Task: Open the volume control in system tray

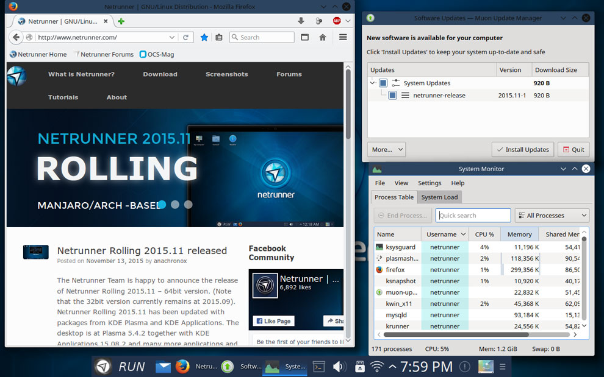Action: pos(339,367)
